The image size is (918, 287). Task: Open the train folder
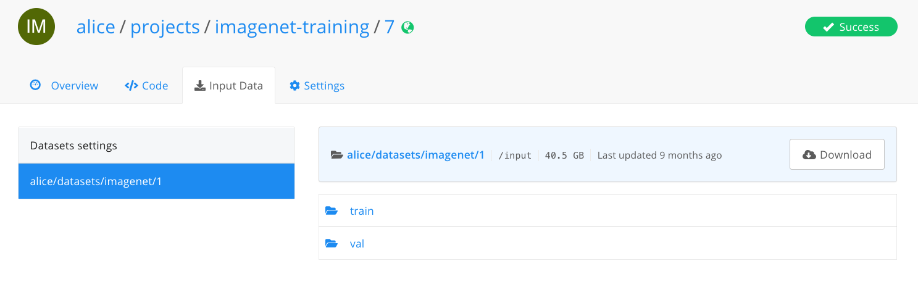362,211
